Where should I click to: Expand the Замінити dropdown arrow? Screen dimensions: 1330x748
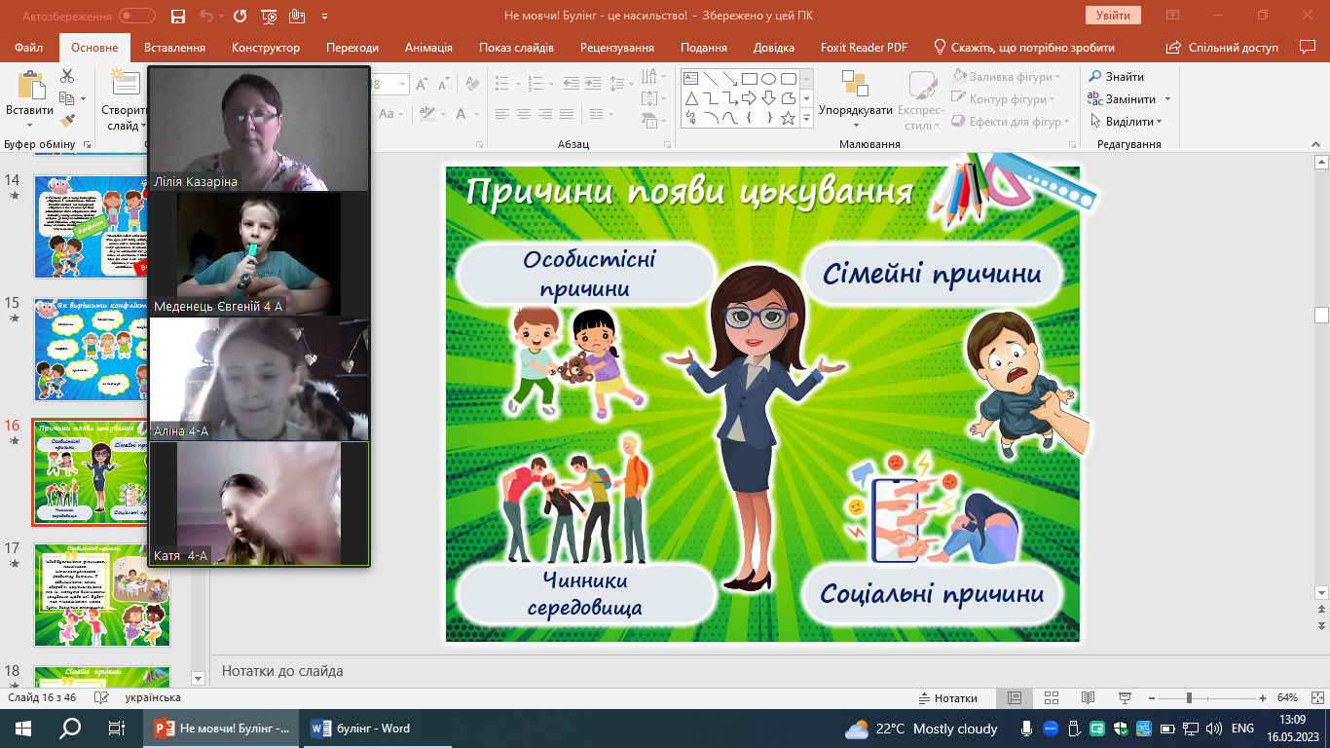pyautogui.click(x=1167, y=99)
